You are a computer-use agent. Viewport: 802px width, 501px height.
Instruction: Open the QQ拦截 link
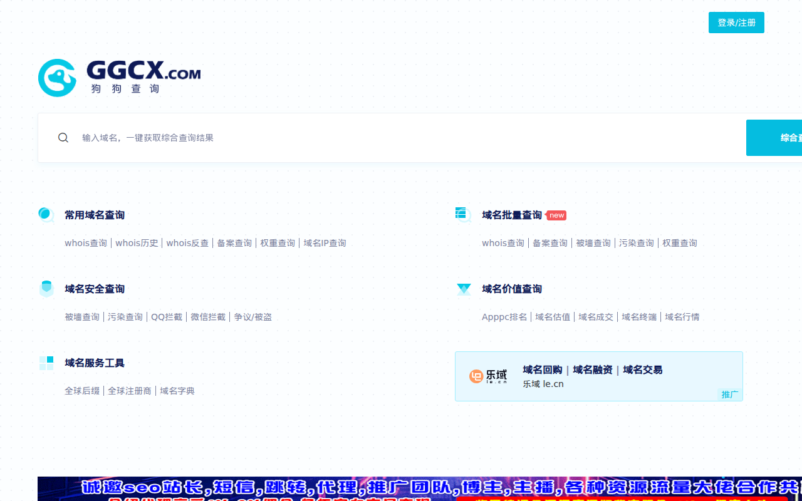(167, 317)
